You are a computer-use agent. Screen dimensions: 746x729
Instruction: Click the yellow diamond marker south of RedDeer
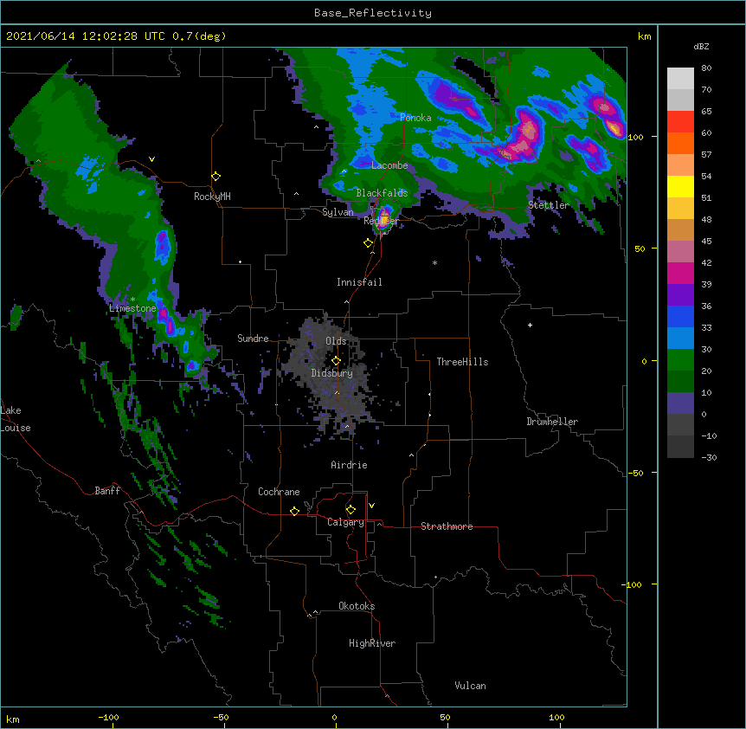(368, 243)
